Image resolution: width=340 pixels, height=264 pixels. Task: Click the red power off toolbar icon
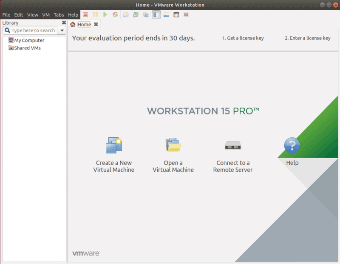coord(85,15)
